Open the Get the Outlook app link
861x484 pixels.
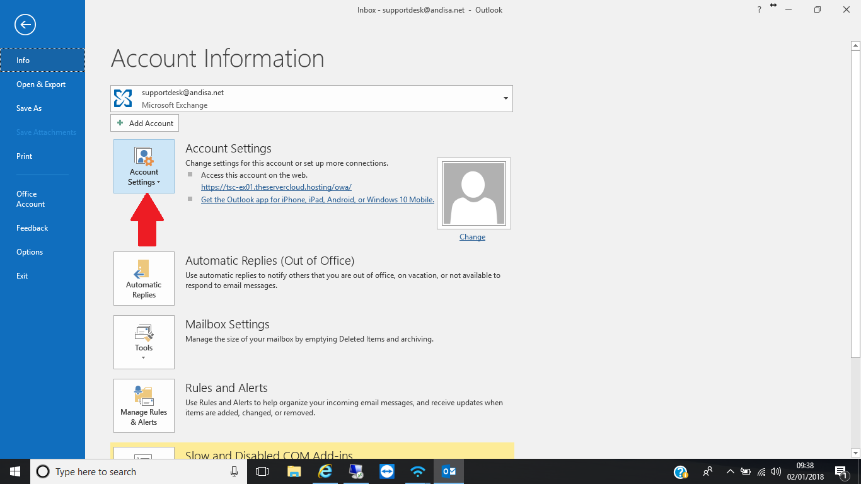tap(318, 200)
